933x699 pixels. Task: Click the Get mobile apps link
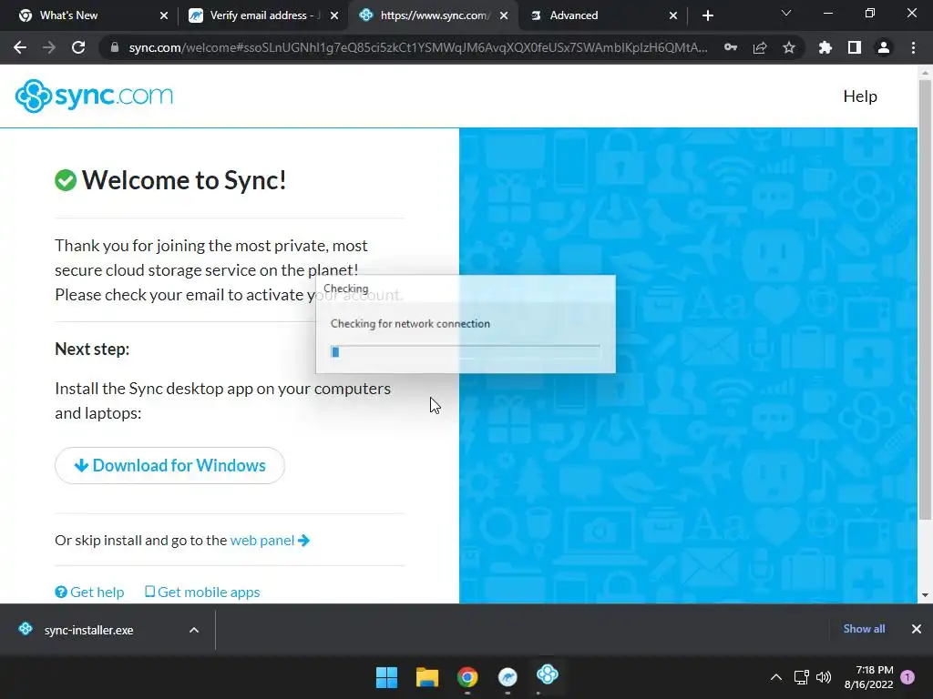[x=202, y=592]
